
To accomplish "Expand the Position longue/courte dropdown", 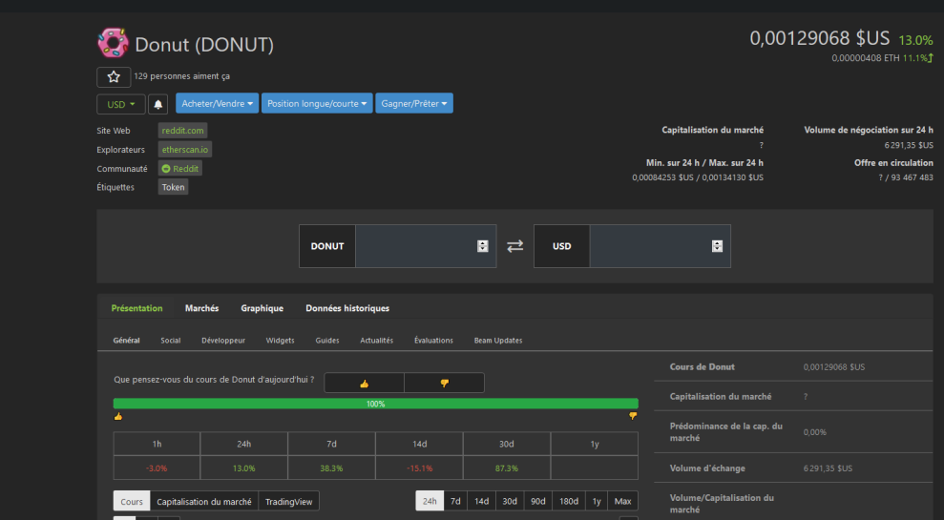I will click(317, 103).
